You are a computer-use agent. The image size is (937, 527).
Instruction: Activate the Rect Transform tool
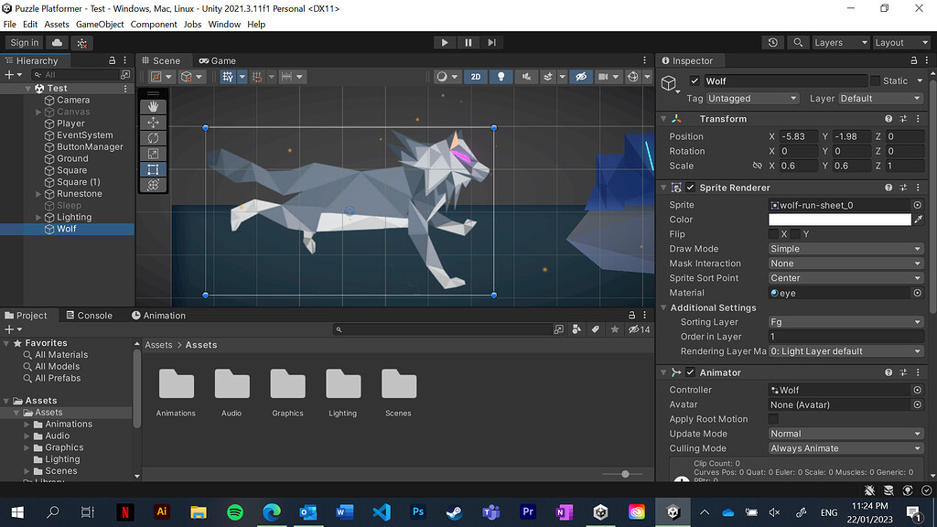(153, 168)
